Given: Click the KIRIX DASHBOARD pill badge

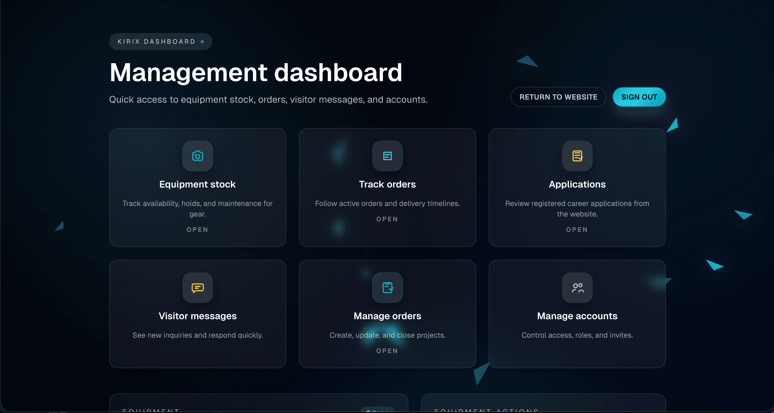Looking at the screenshot, I should coord(161,41).
